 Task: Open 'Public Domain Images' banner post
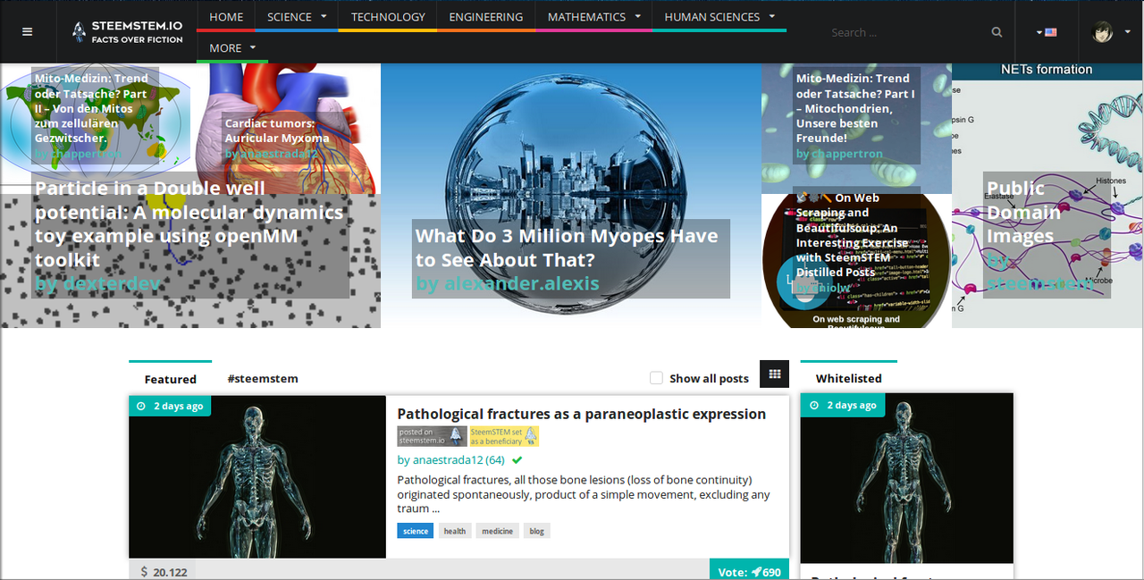(1024, 213)
